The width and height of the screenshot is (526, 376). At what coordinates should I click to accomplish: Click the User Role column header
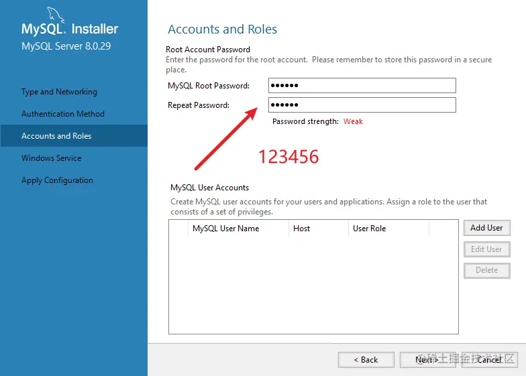pyautogui.click(x=389, y=229)
